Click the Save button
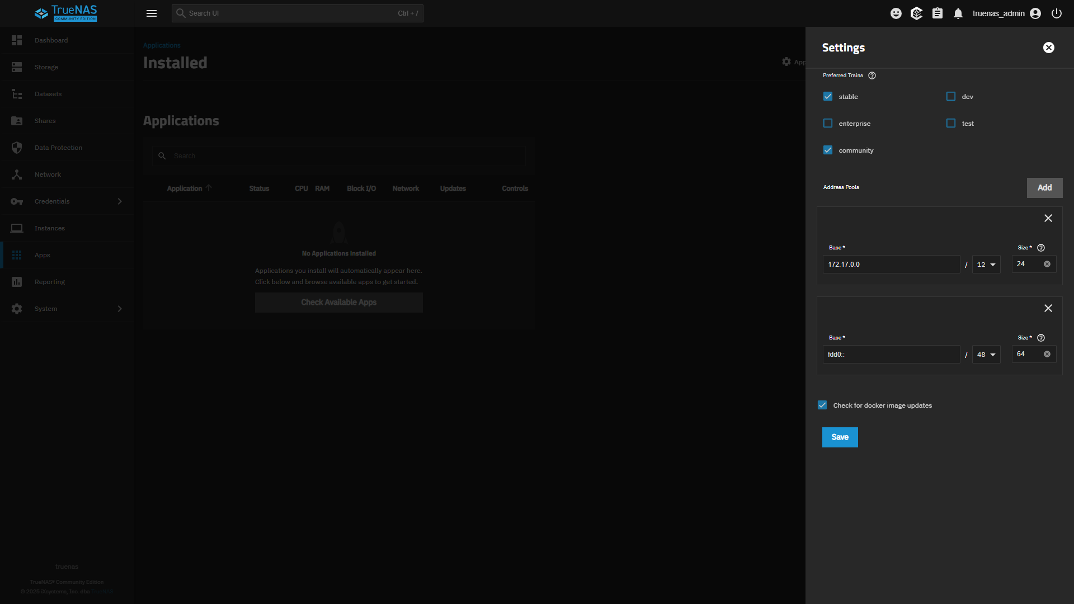 click(x=840, y=437)
